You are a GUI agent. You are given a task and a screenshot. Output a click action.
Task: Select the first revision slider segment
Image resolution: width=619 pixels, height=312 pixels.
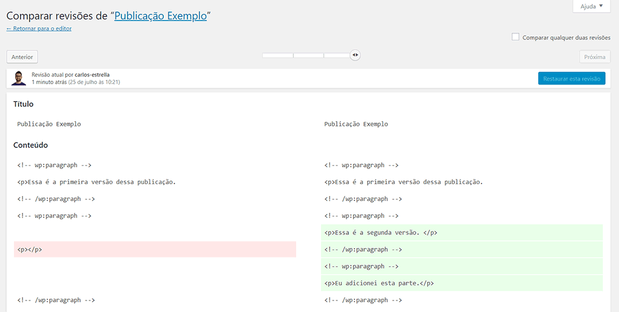point(278,56)
